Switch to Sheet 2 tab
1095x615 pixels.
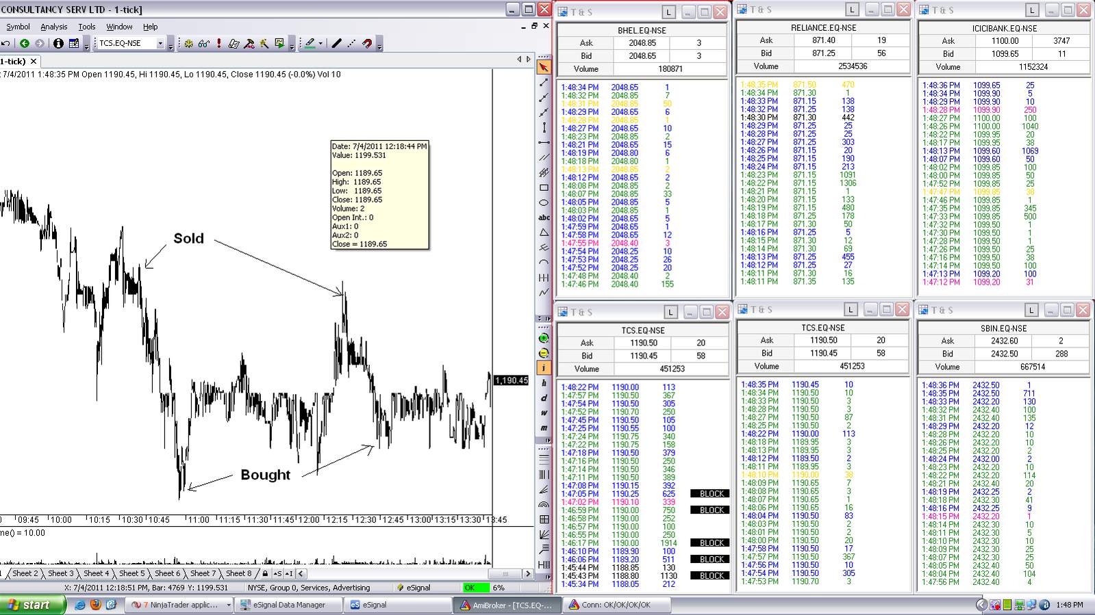click(x=25, y=574)
